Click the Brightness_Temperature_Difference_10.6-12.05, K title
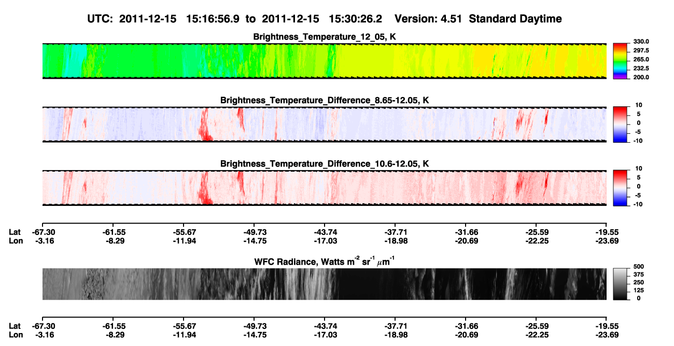Image resolution: width=674 pixels, height=346 pixels. pyautogui.click(x=325, y=163)
